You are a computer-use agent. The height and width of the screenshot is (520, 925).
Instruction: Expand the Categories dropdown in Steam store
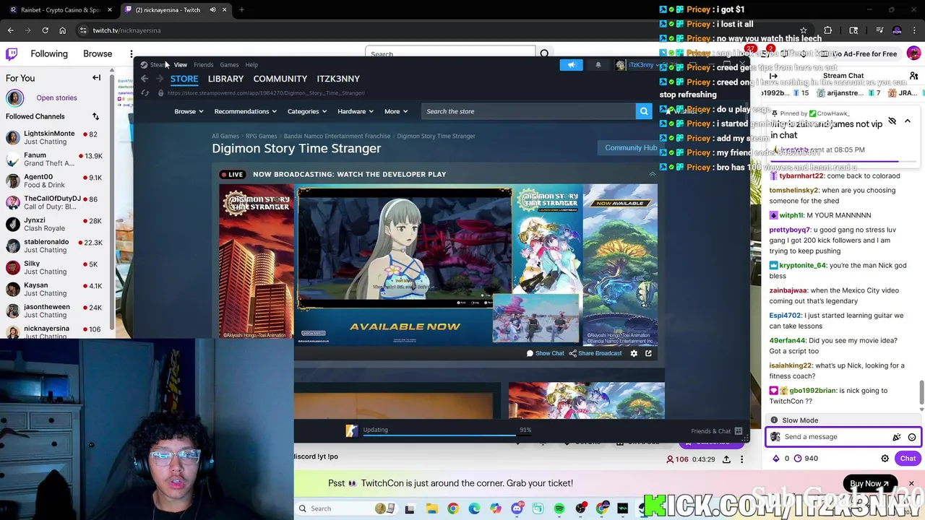tap(307, 111)
